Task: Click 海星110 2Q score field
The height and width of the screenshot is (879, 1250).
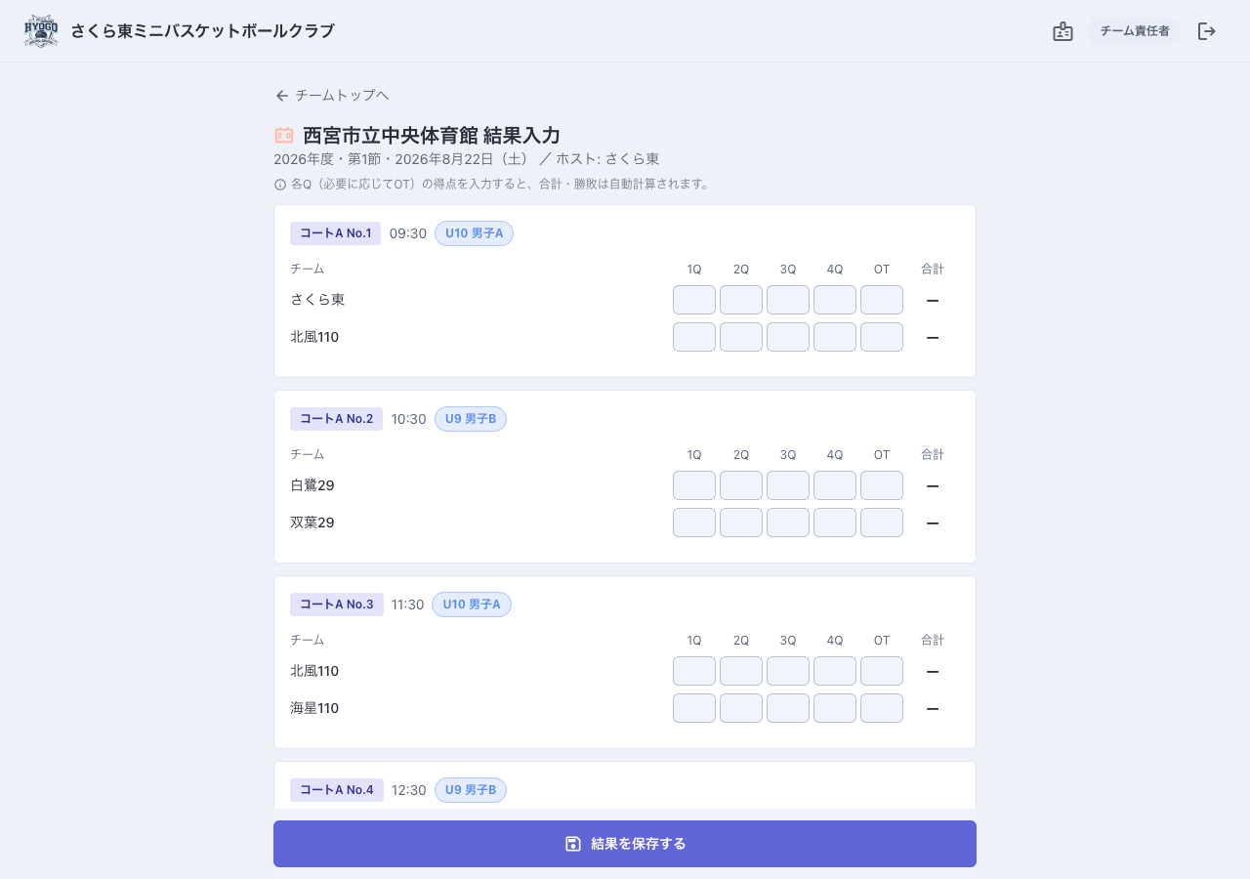Action: click(741, 708)
